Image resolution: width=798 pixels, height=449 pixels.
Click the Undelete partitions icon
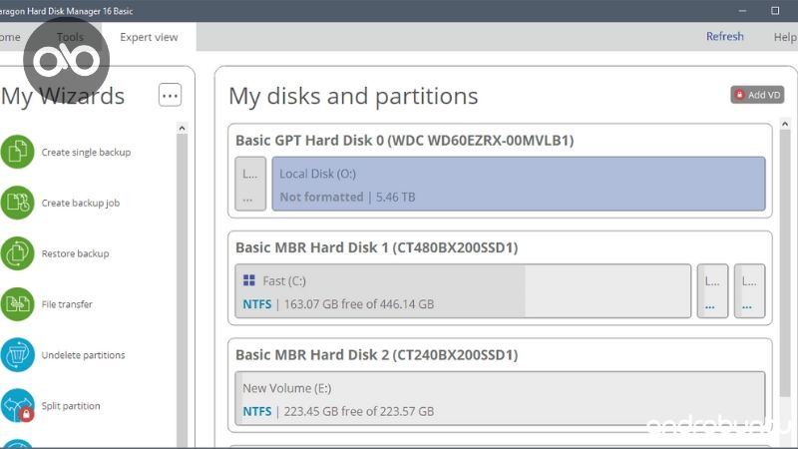[17, 355]
